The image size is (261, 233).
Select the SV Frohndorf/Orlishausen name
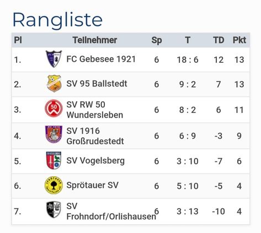point(111,212)
